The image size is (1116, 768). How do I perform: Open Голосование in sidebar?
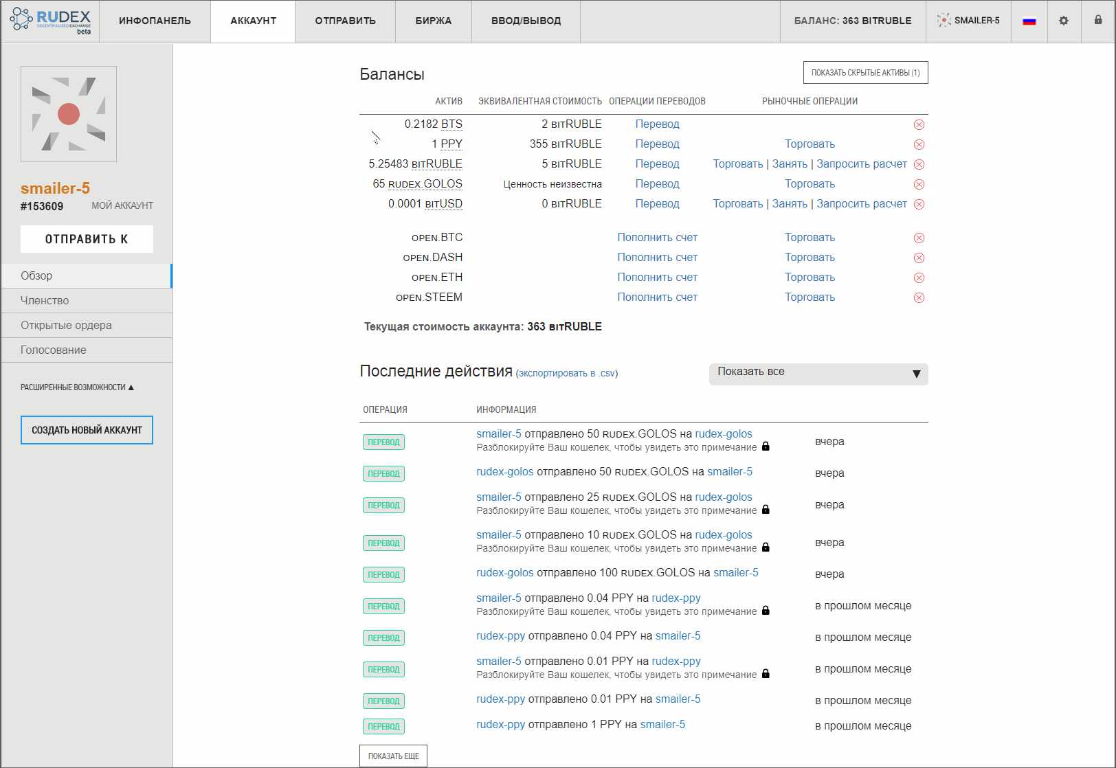[86, 350]
